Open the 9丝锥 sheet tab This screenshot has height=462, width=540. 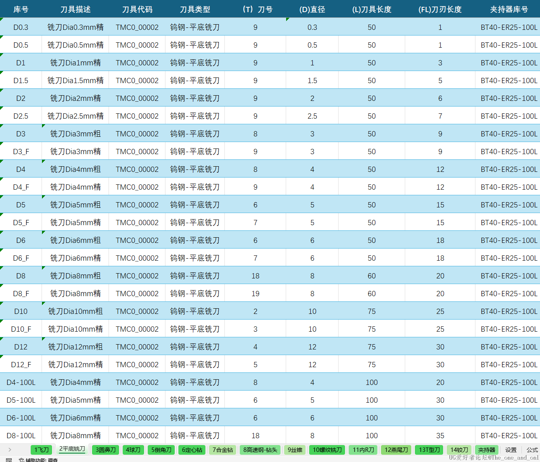[295, 449]
